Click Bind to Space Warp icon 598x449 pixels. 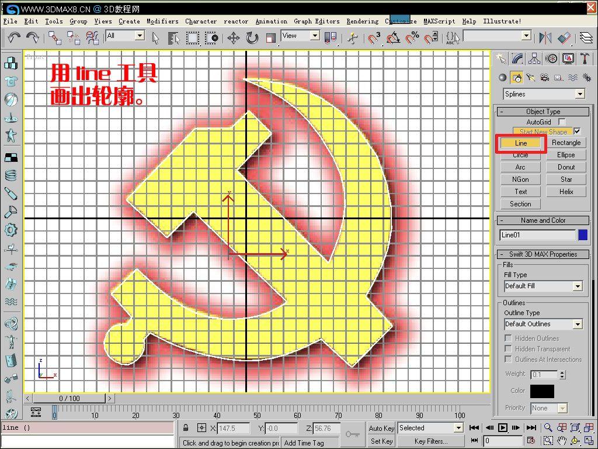92,37
